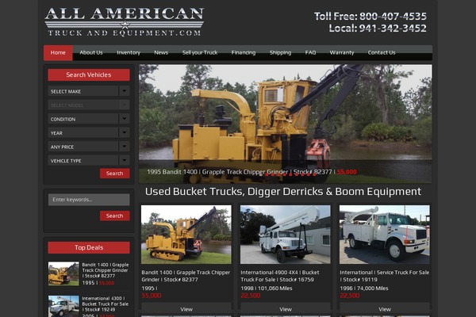Screen dimensions: 476x317
Task: Click View button for Bandit 1400
Action: click(186, 309)
